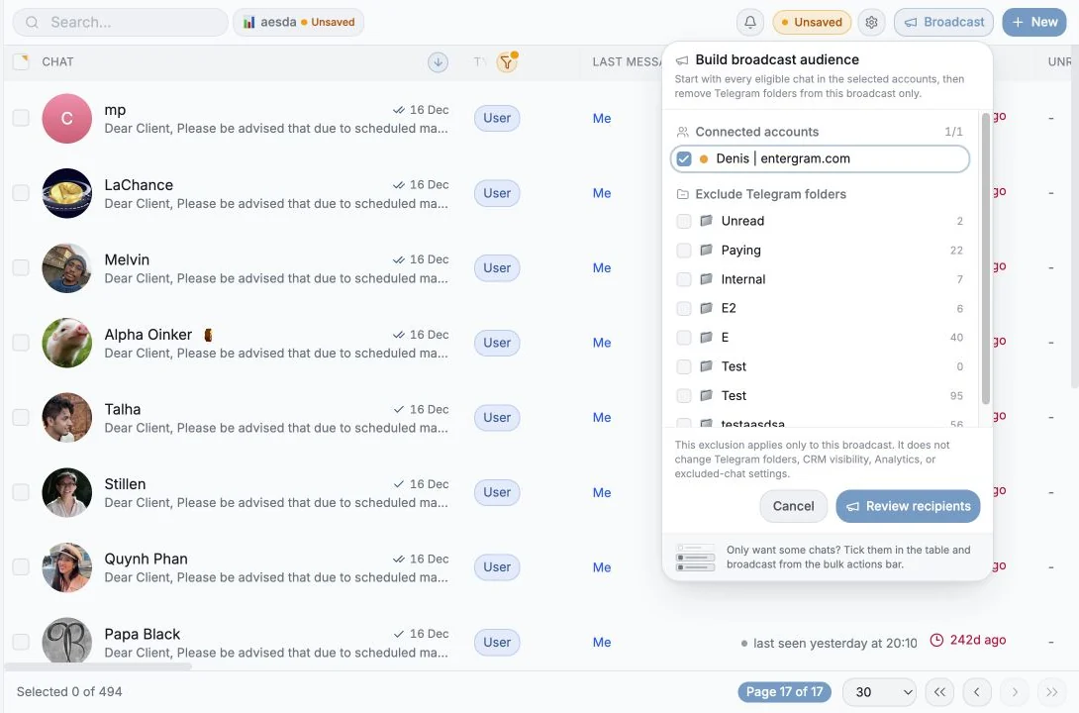Click the LAST MESSAGE column header
Image resolution: width=1079 pixels, height=713 pixels.
coord(627,62)
